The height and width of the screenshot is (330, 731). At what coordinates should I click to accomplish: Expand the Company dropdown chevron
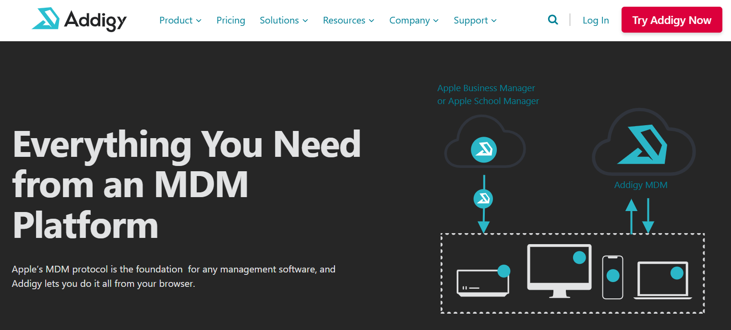point(436,21)
